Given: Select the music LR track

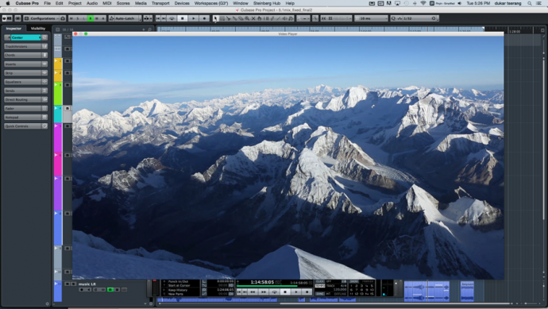Looking at the screenshot, I should tap(87, 284).
